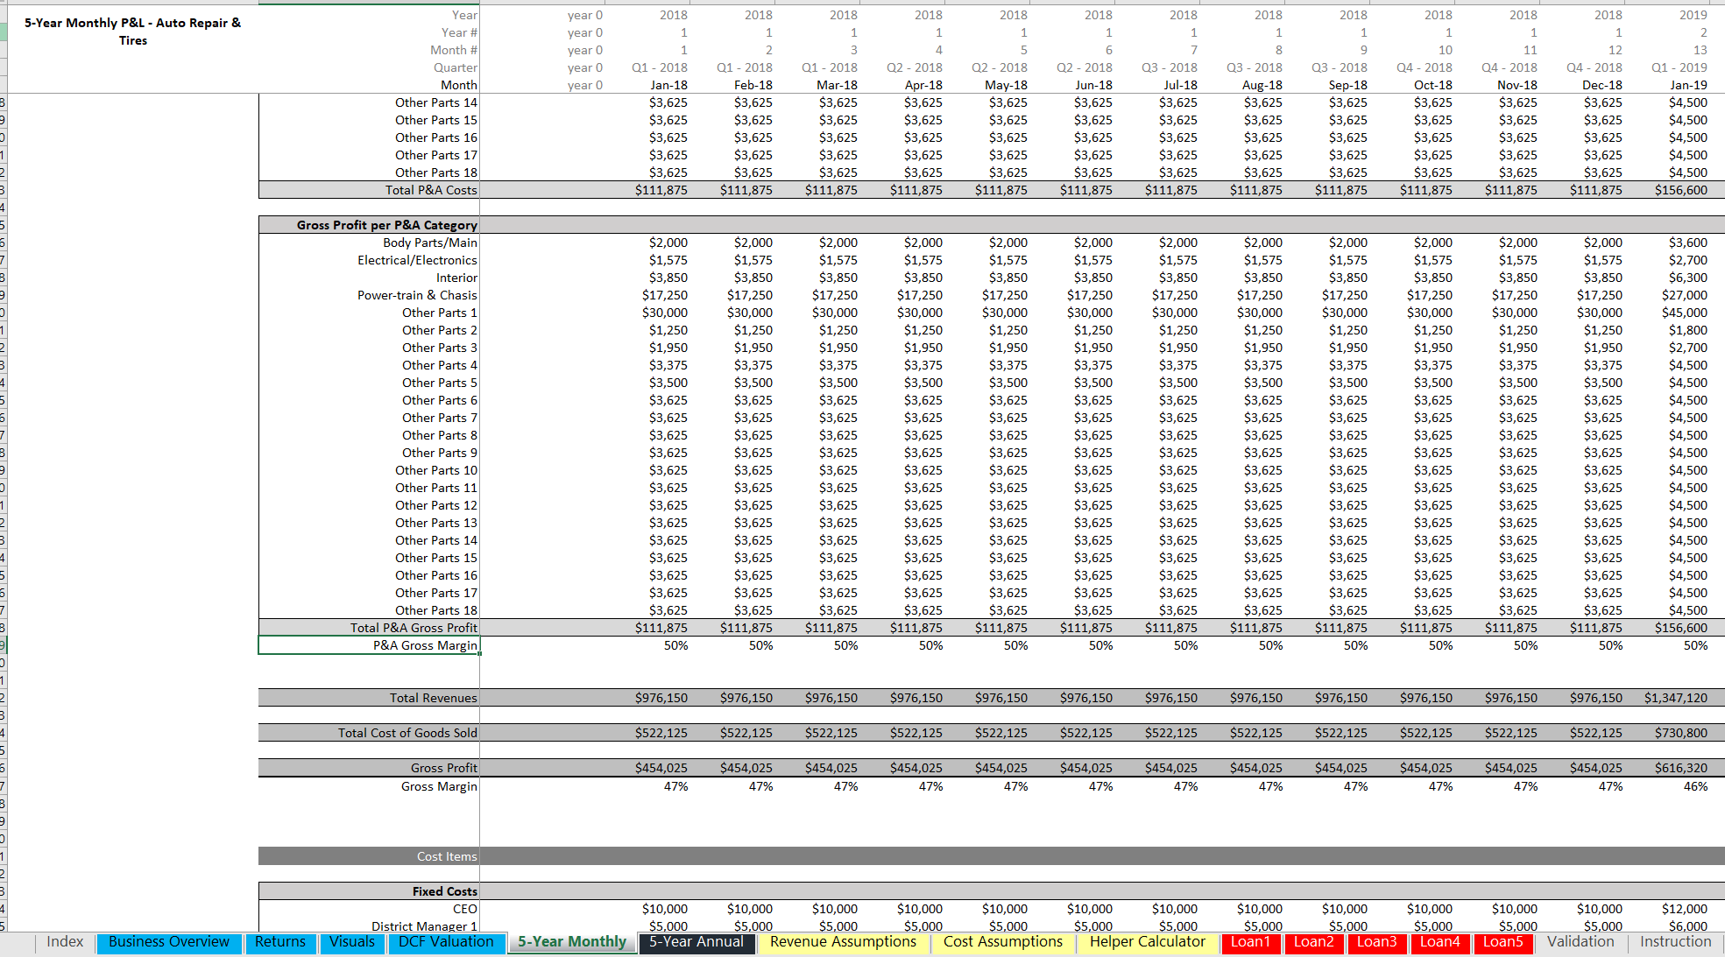Click the Cost Items section header
Screen dimensions: 1725x957
[x=447, y=856]
